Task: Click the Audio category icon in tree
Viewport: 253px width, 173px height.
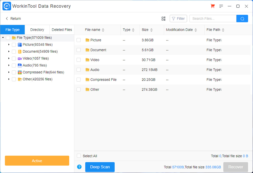Action: coord(20,66)
